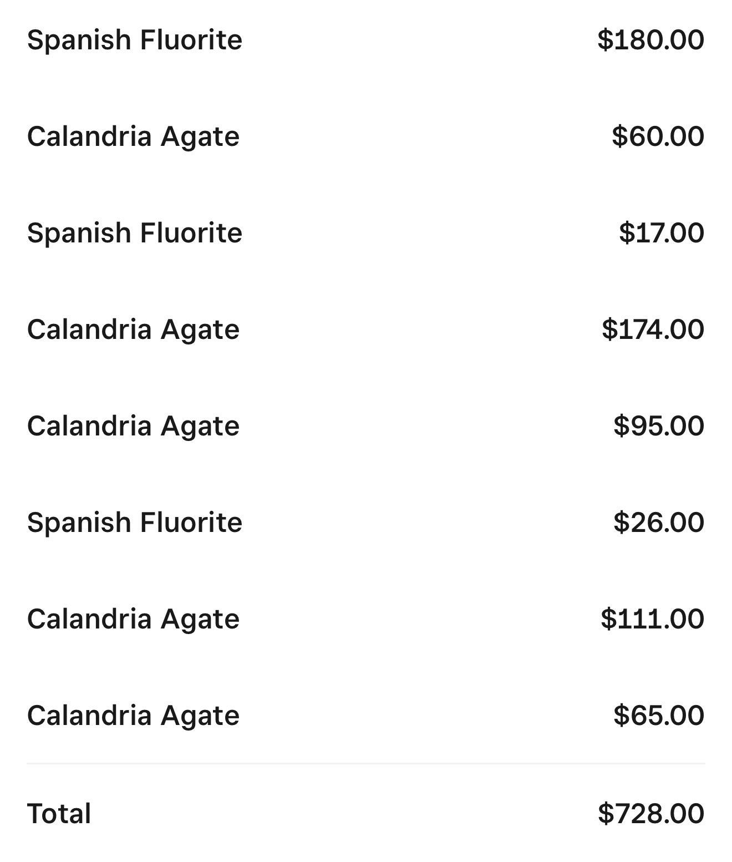Viewport: 732px width, 862px height.
Task: Click the $111.00 price amount
Action: pyautogui.click(x=652, y=619)
